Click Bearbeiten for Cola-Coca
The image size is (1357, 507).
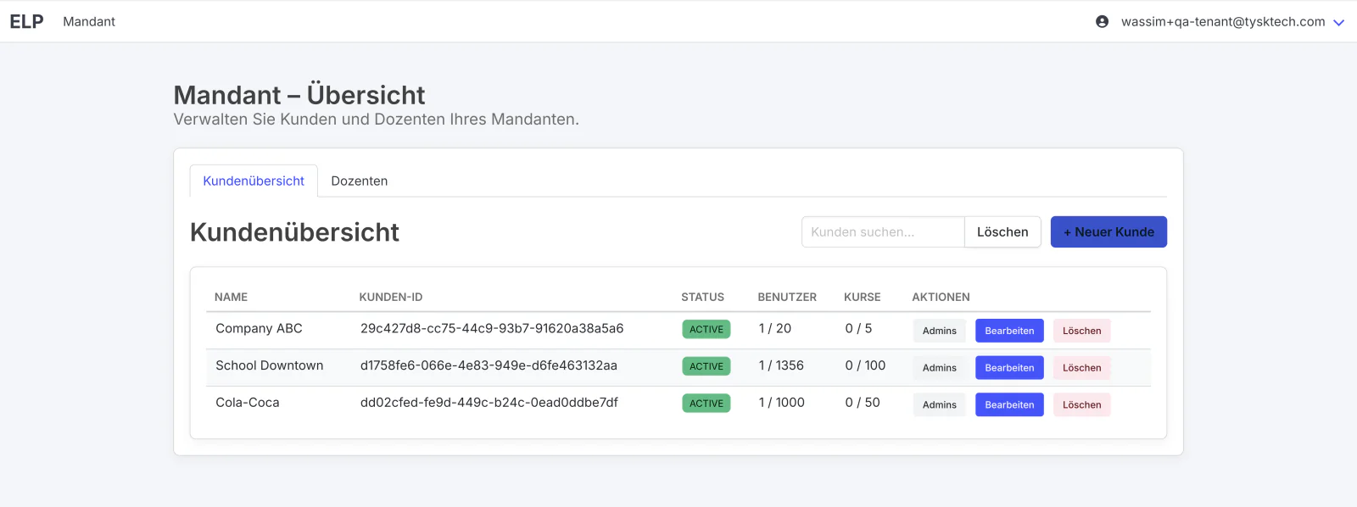1009,405
